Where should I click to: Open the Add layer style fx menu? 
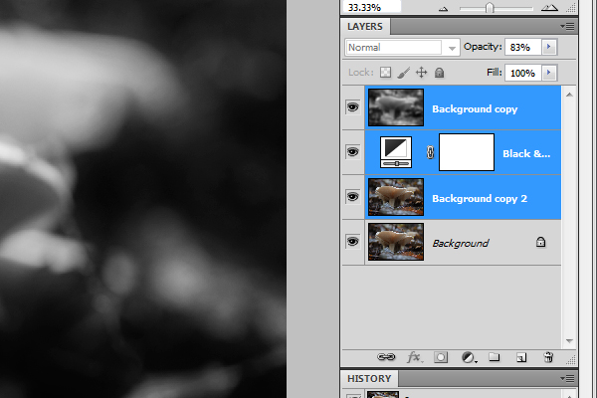point(414,357)
